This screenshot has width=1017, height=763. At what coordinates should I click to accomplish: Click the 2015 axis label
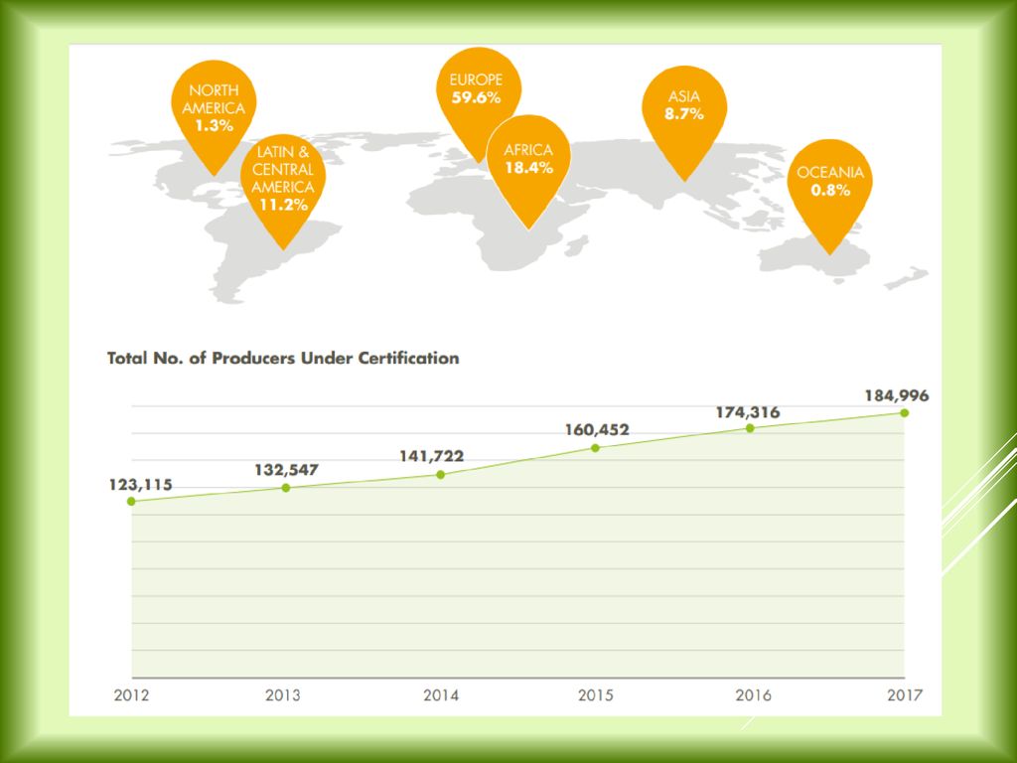(596, 694)
